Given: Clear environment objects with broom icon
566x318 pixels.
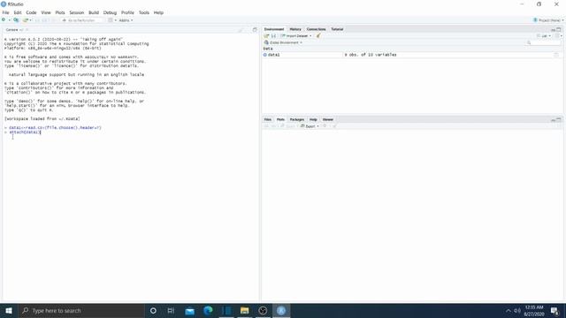Looking at the screenshot, I should pos(318,35).
